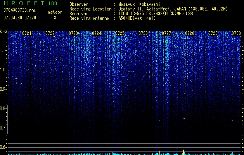
Task: Click the yellow detection spike below 0725
Action: click(124, 152)
